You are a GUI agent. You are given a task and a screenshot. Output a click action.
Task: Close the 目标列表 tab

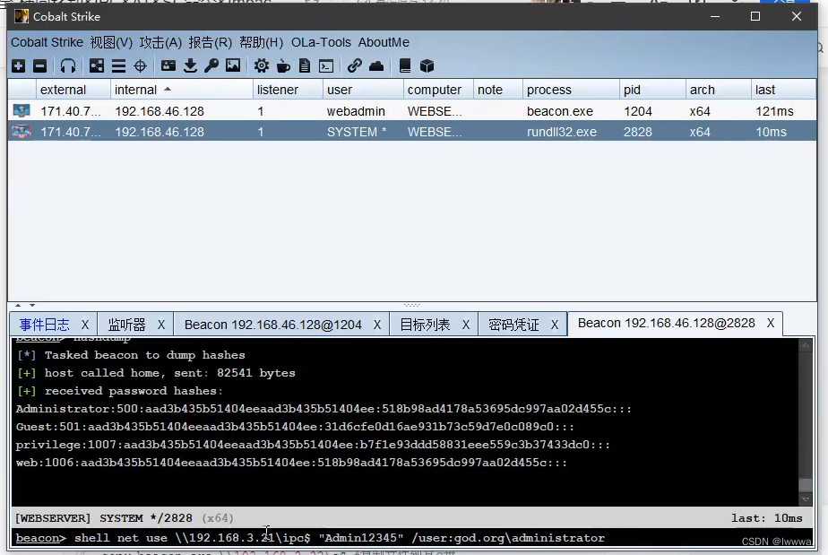[x=466, y=325]
